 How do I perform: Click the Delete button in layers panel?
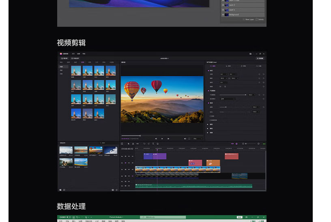click(x=260, y=19)
